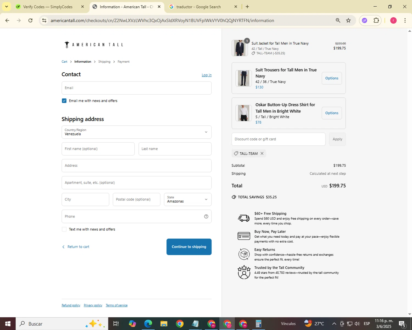Viewport: 412px width, 330px height.
Task: Open the Windows Start menu
Action: (x=8, y=324)
